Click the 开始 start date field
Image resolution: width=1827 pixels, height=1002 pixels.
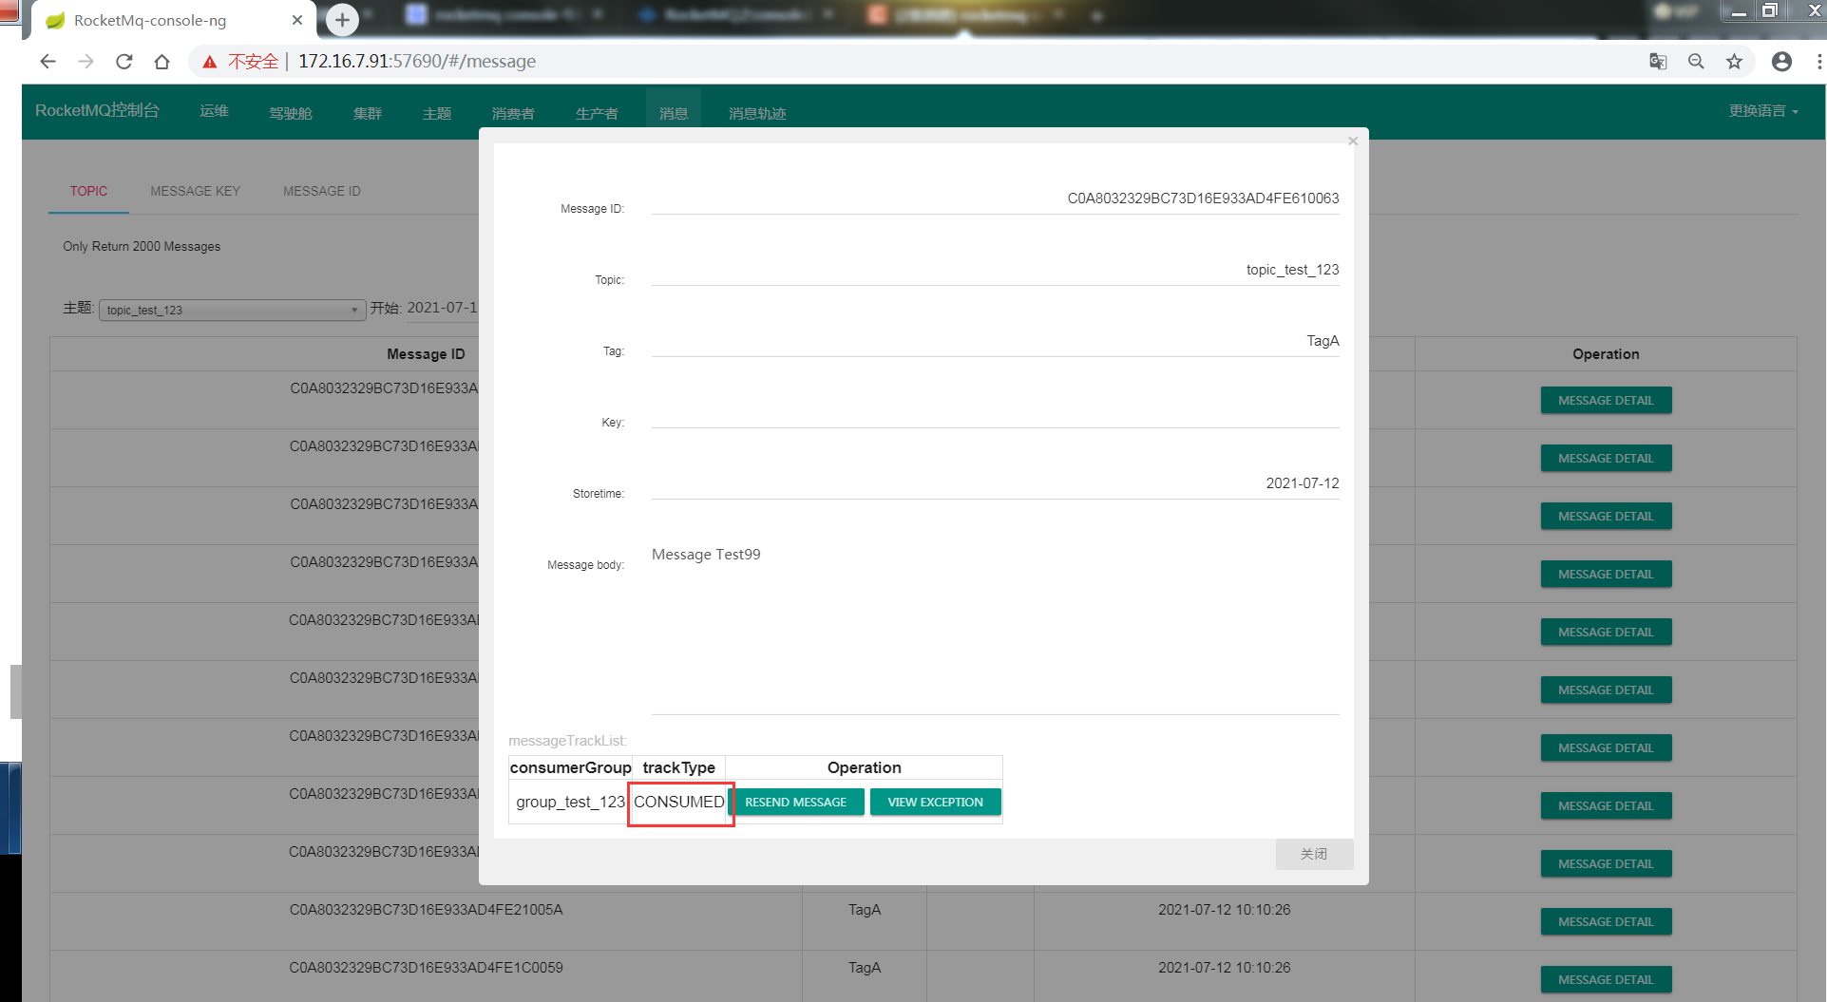coord(442,308)
